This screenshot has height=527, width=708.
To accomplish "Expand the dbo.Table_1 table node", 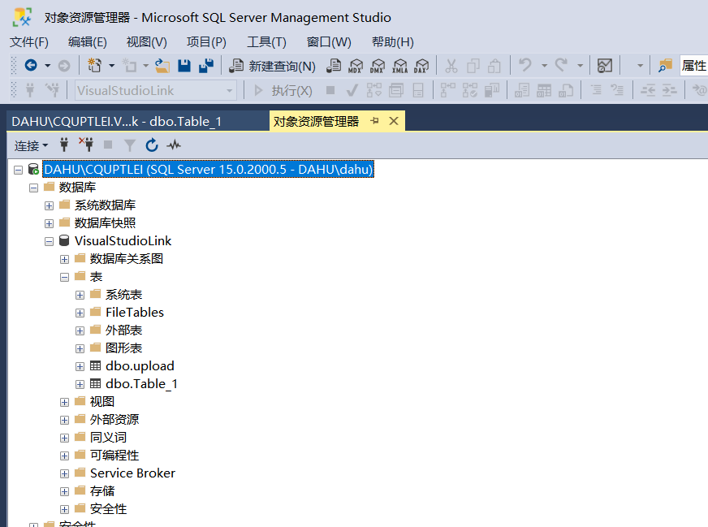I will (80, 384).
